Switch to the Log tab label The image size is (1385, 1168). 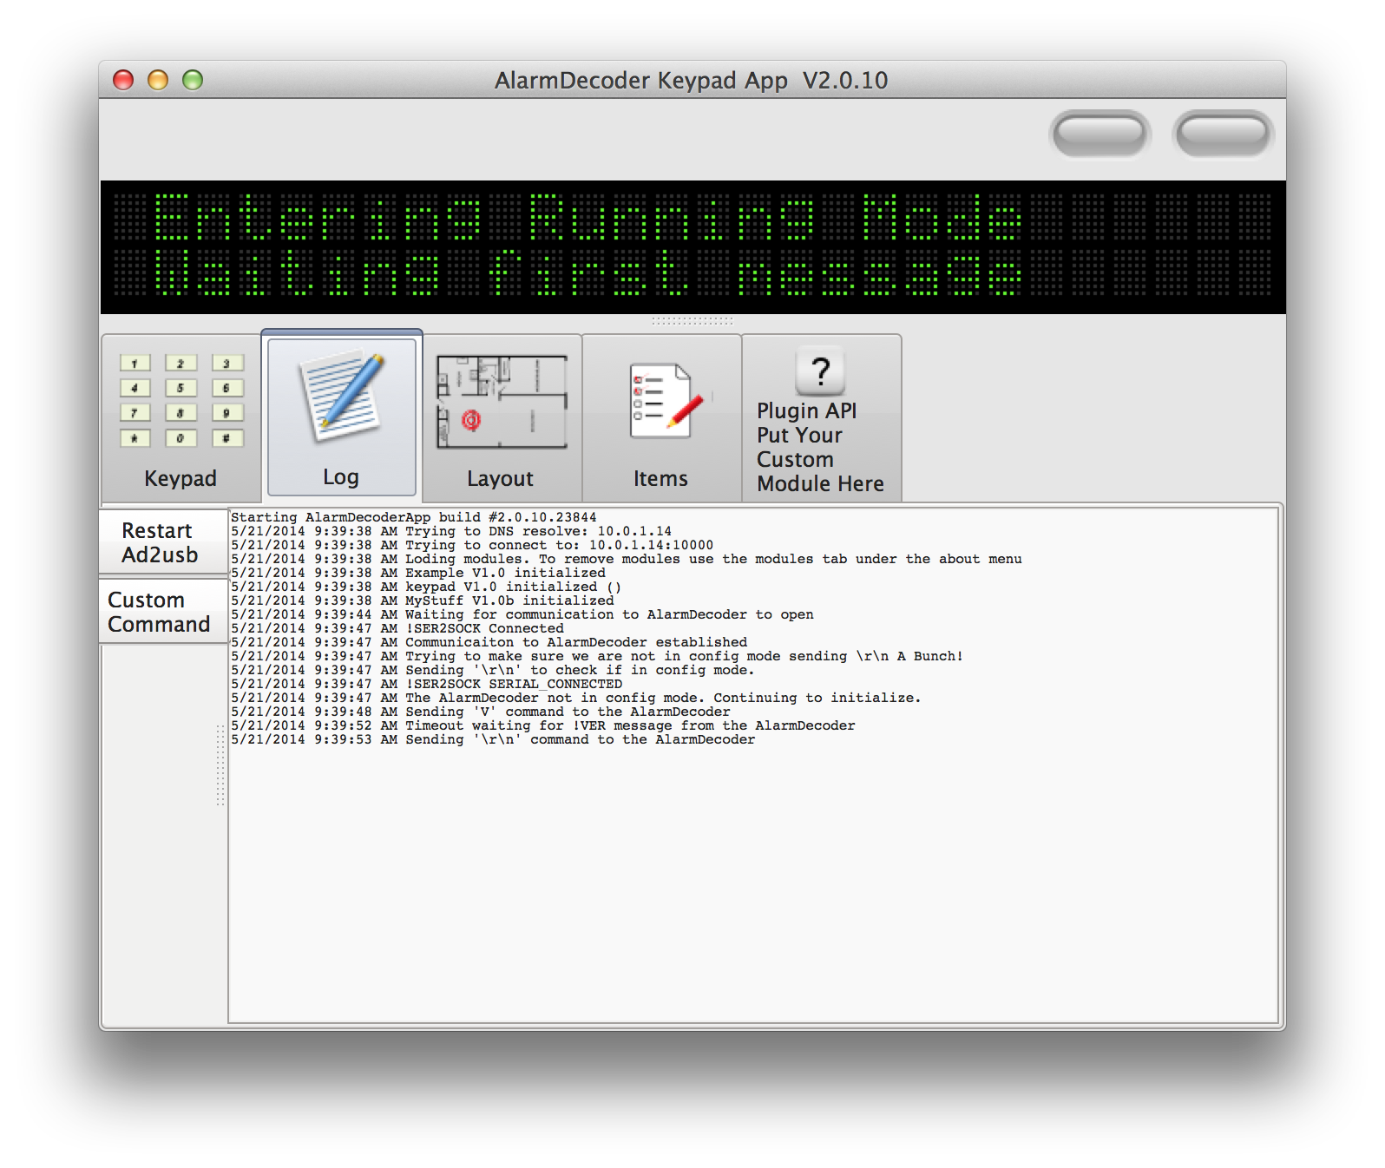point(341,477)
